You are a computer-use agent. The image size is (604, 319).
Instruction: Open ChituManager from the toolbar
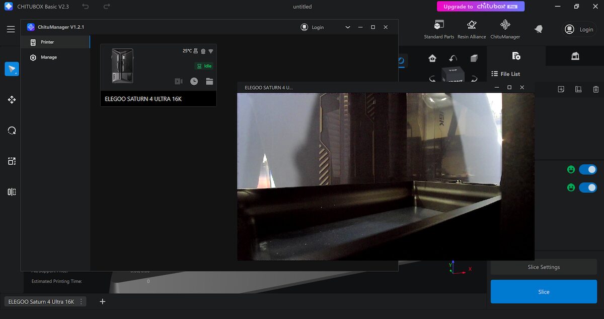505,29
